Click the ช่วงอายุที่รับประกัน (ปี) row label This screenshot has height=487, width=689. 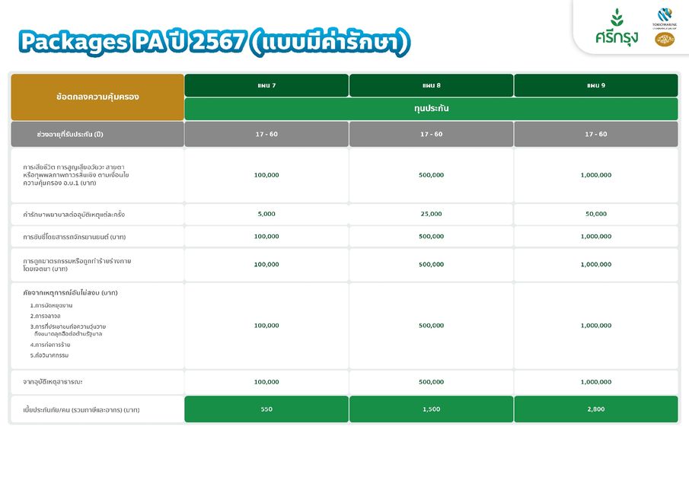tap(70, 134)
